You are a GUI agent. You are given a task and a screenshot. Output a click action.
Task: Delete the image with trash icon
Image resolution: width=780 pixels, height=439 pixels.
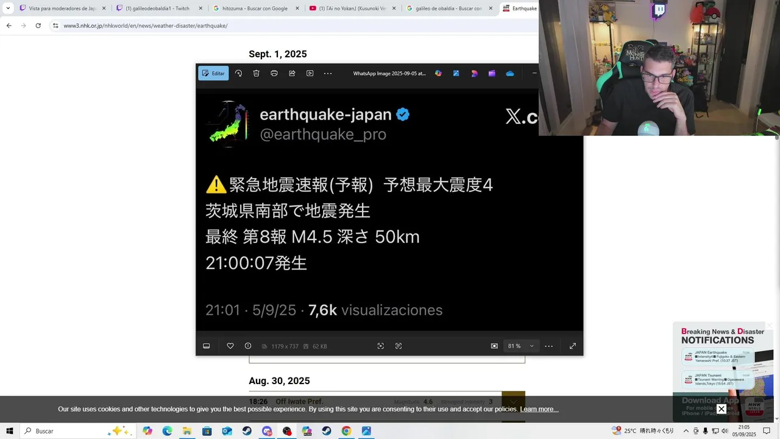tap(257, 73)
